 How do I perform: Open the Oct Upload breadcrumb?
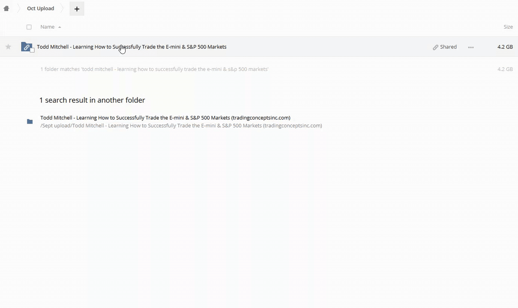pyautogui.click(x=40, y=9)
